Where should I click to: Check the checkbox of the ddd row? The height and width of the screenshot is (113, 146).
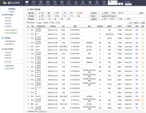pyautogui.click(x=28, y=104)
